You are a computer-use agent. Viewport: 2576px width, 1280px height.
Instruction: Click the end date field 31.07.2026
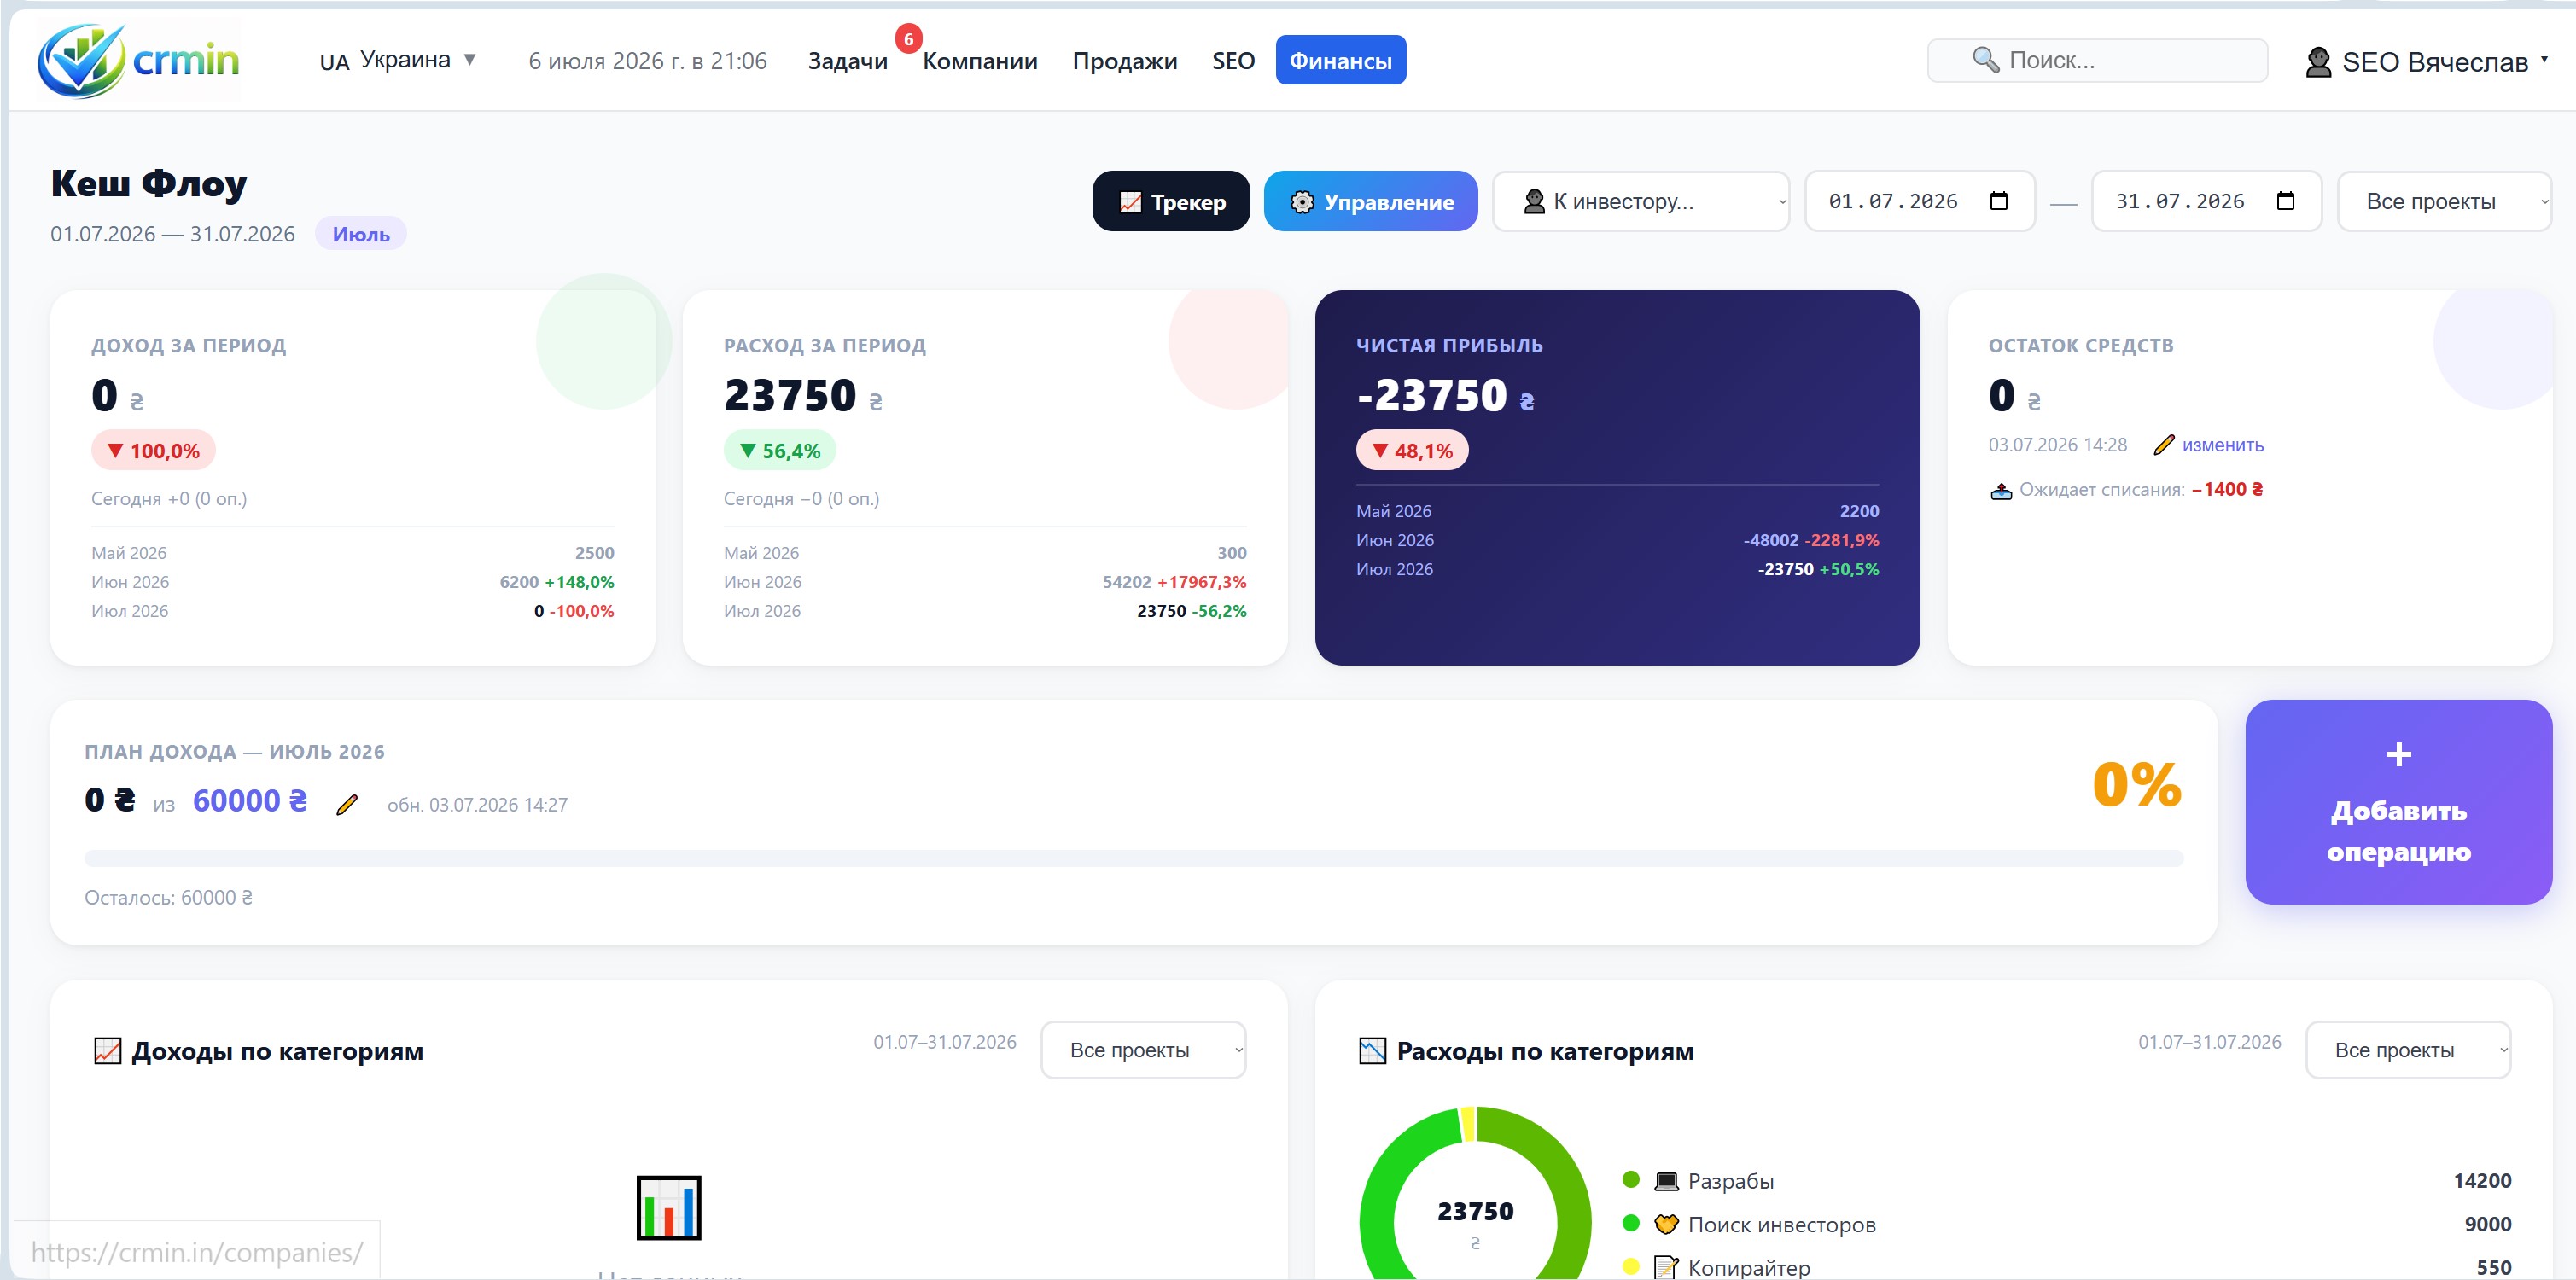2206,201
